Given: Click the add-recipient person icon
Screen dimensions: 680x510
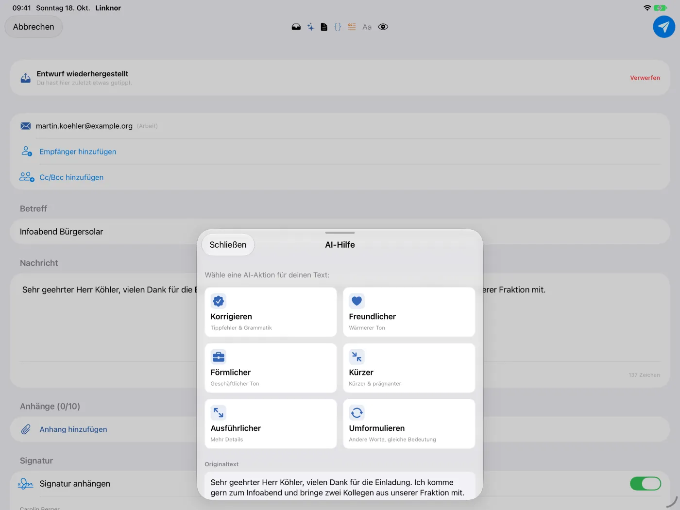Looking at the screenshot, I should tap(27, 152).
